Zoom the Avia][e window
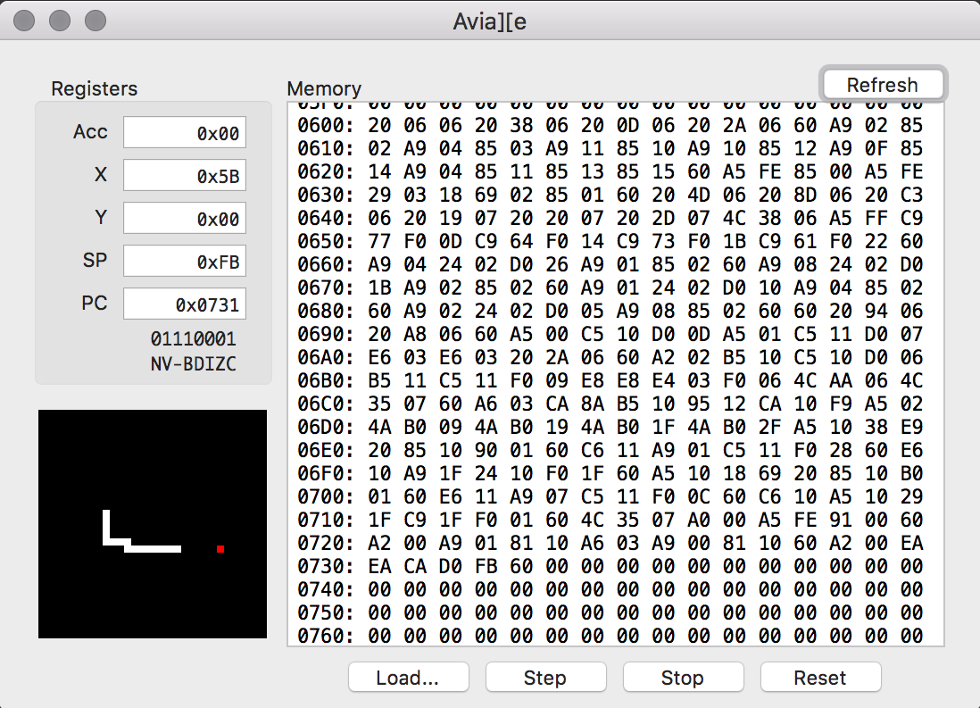Image resolution: width=980 pixels, height=708 pixels. 96,20
